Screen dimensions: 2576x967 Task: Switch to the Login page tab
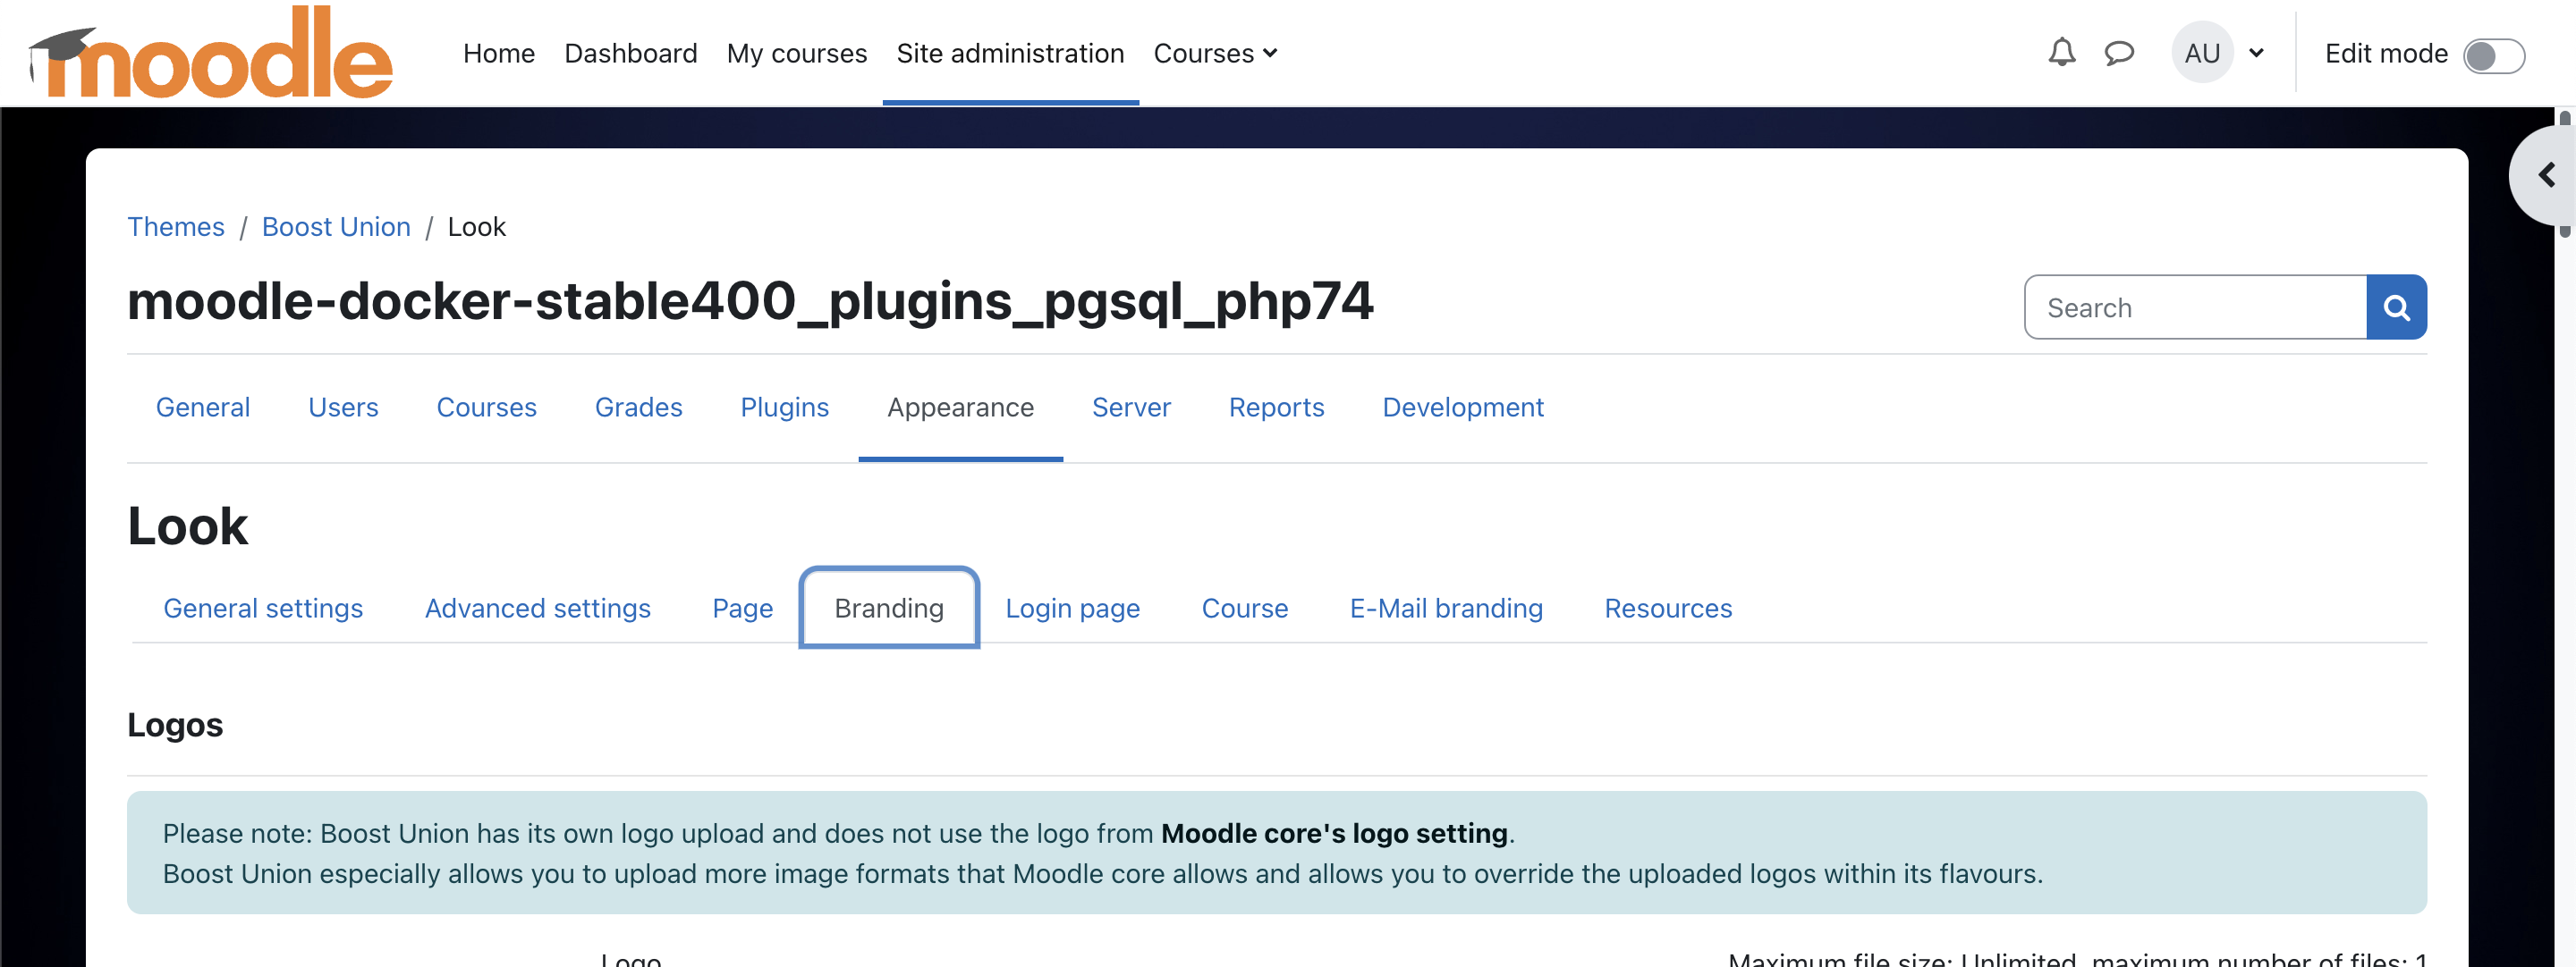point(1073,608)
